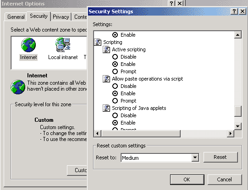
Task: Select Disable for Scripting of Java applets
Action: (x=115, y=115)
